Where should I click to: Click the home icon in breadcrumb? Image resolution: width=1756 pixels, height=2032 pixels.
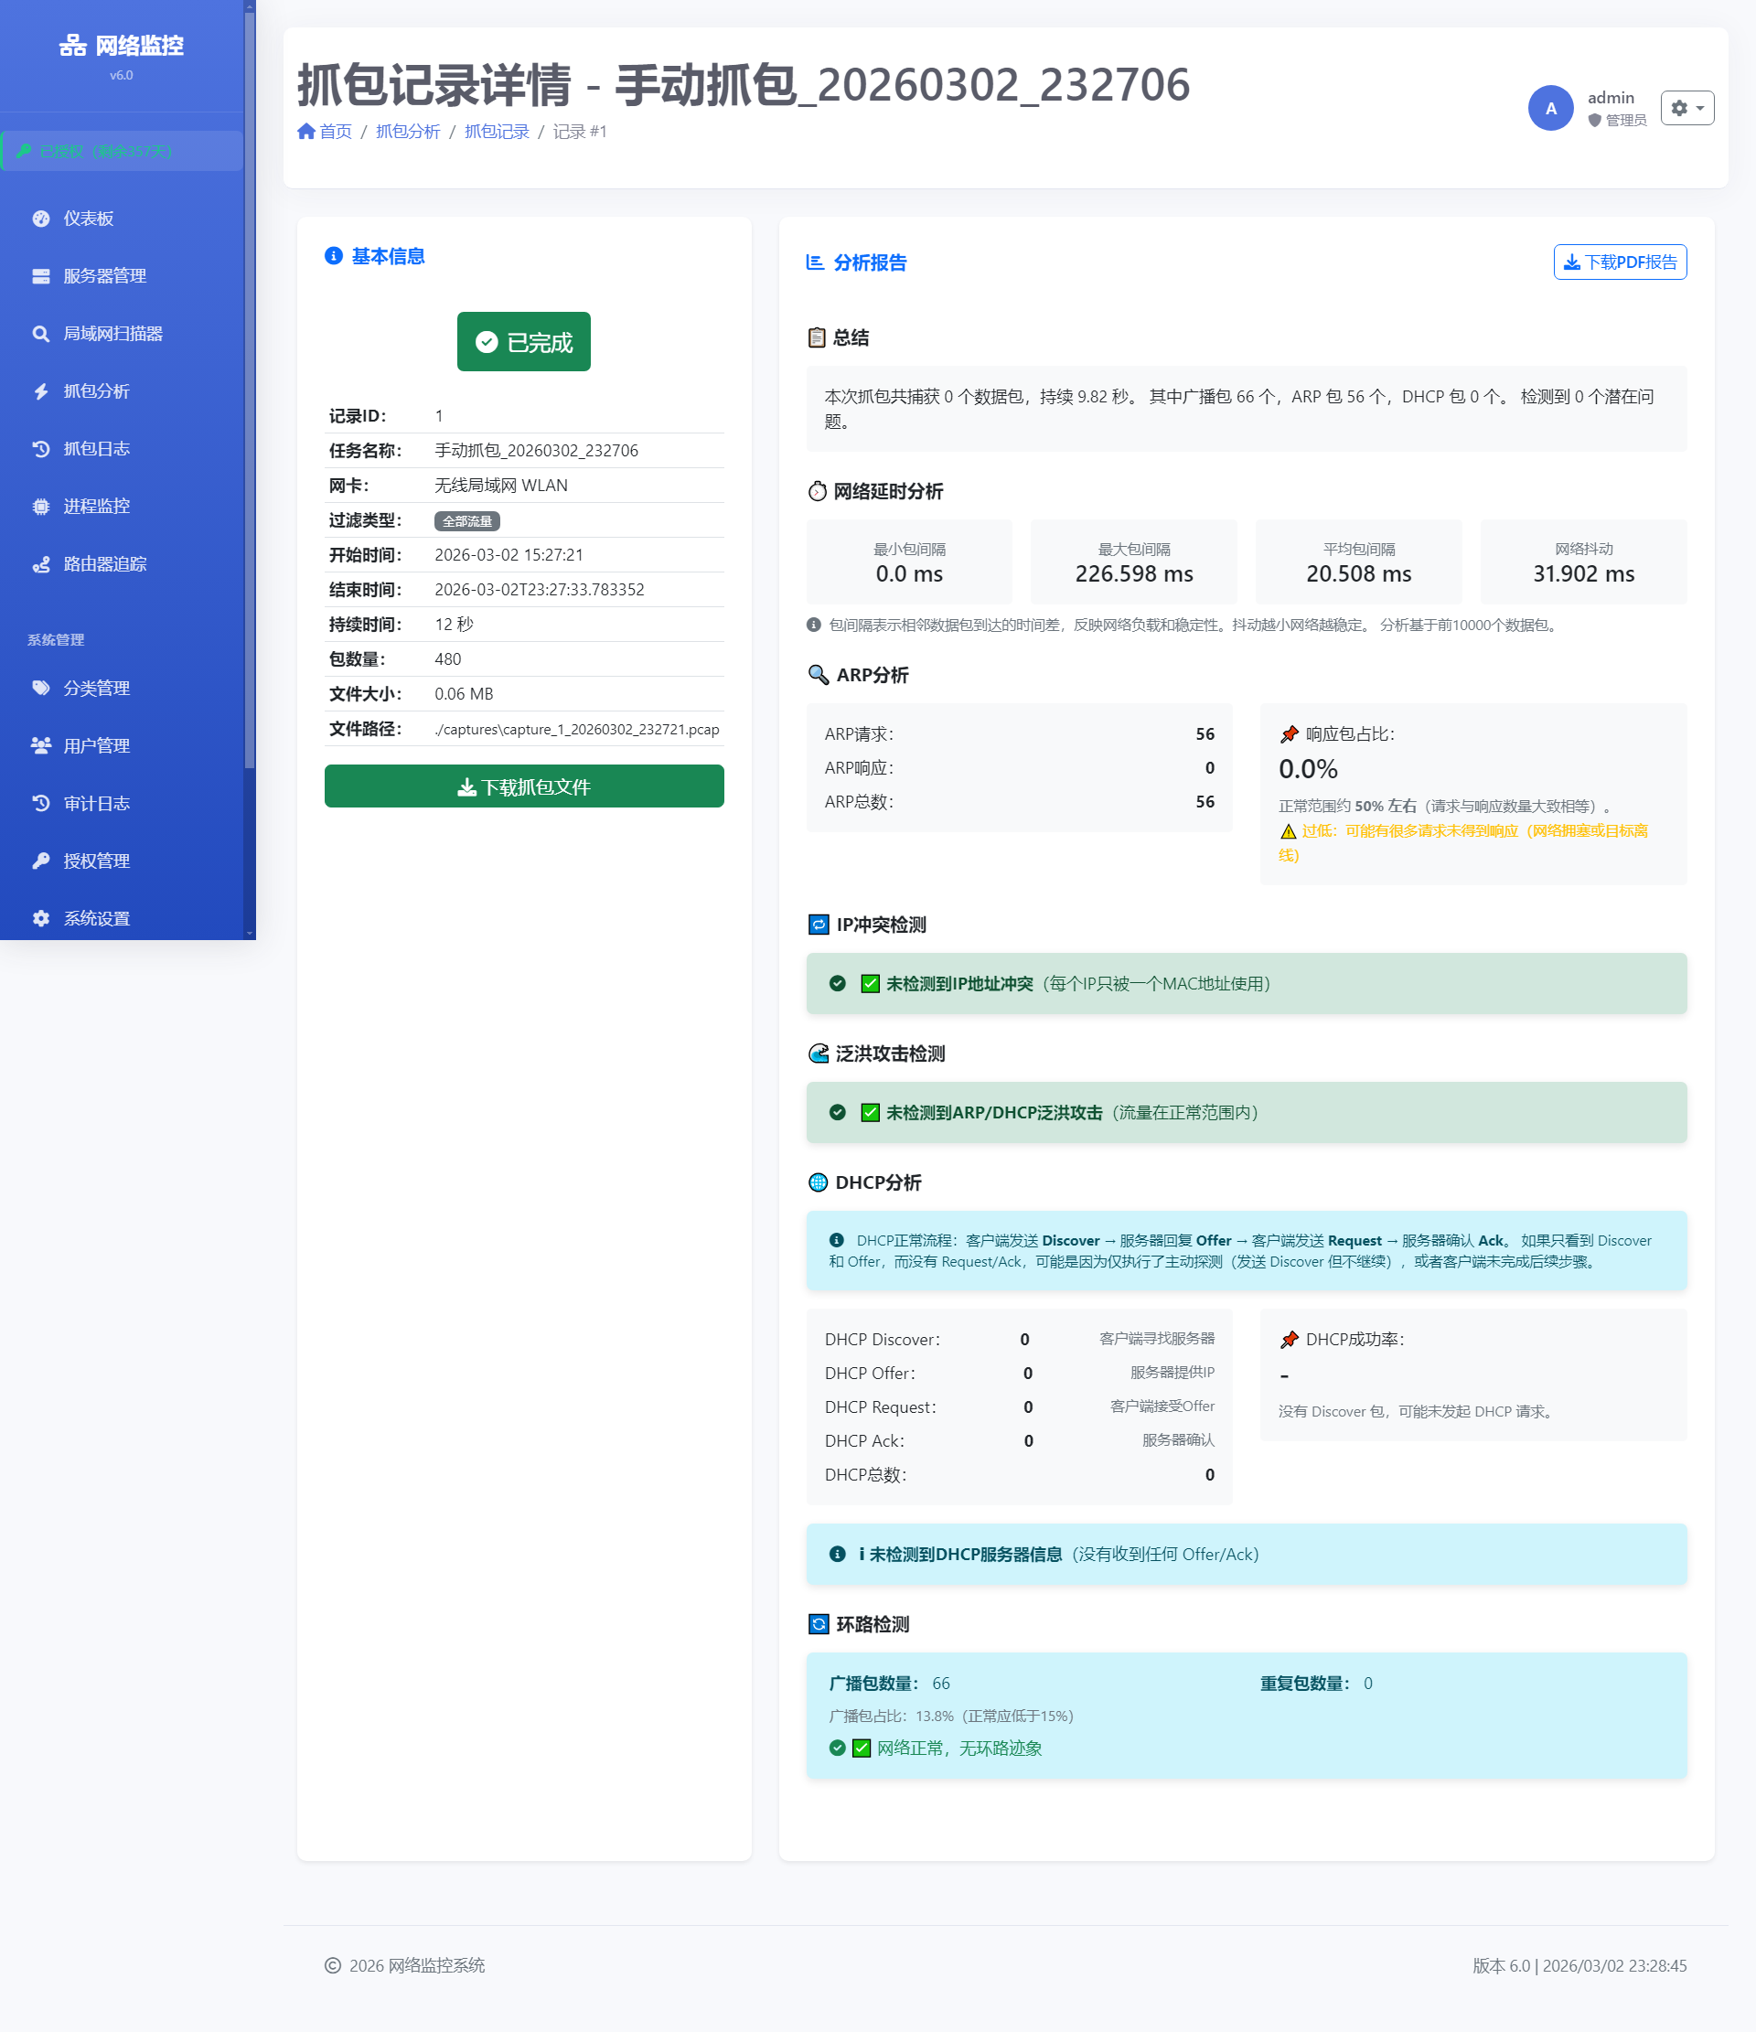(306, 132)
